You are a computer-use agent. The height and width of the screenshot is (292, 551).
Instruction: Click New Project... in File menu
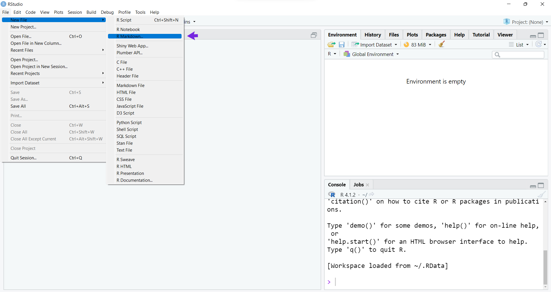(x=54, y=27)
